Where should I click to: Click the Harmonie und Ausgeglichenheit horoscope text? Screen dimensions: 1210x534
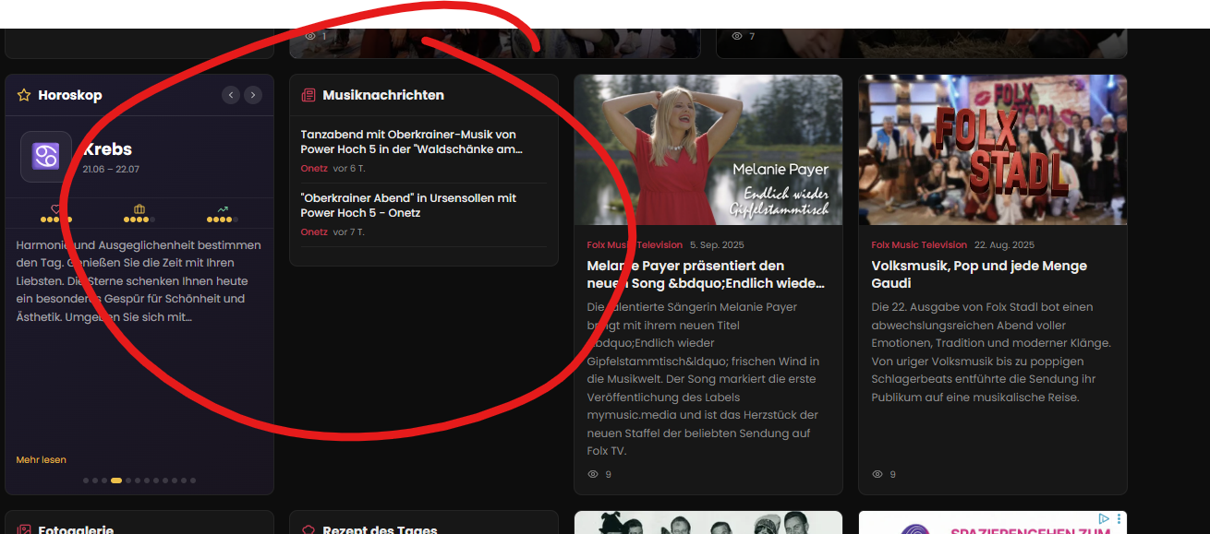139,281
